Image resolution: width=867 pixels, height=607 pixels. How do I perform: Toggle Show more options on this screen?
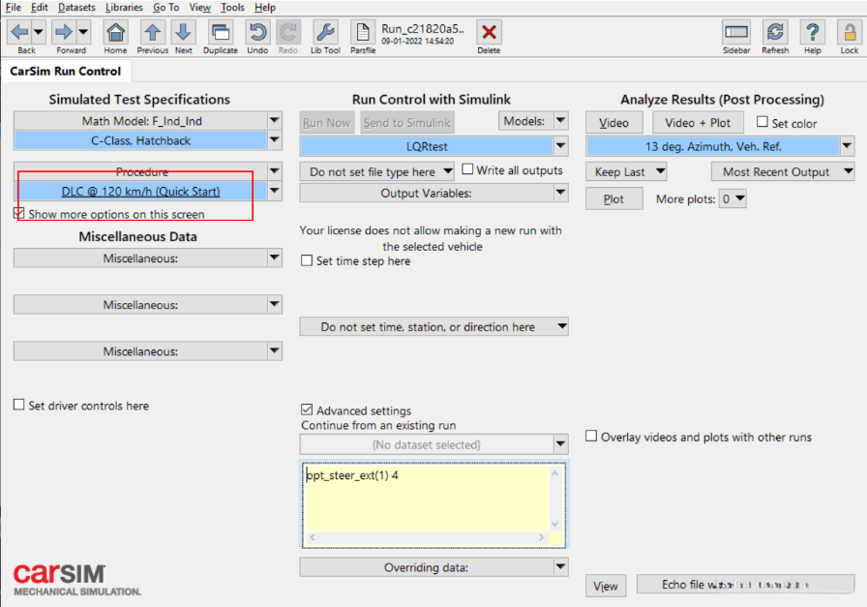pos(18,213)
